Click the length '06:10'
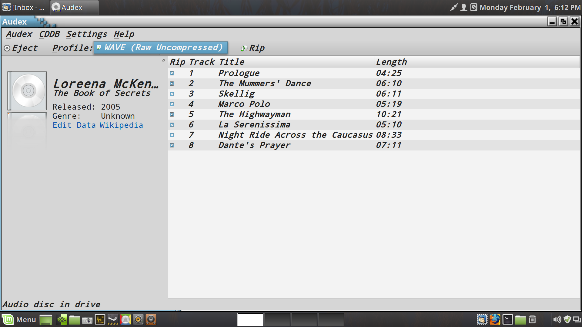The height and width of the screenshot is (327, 582). click(x=389, y=84)
